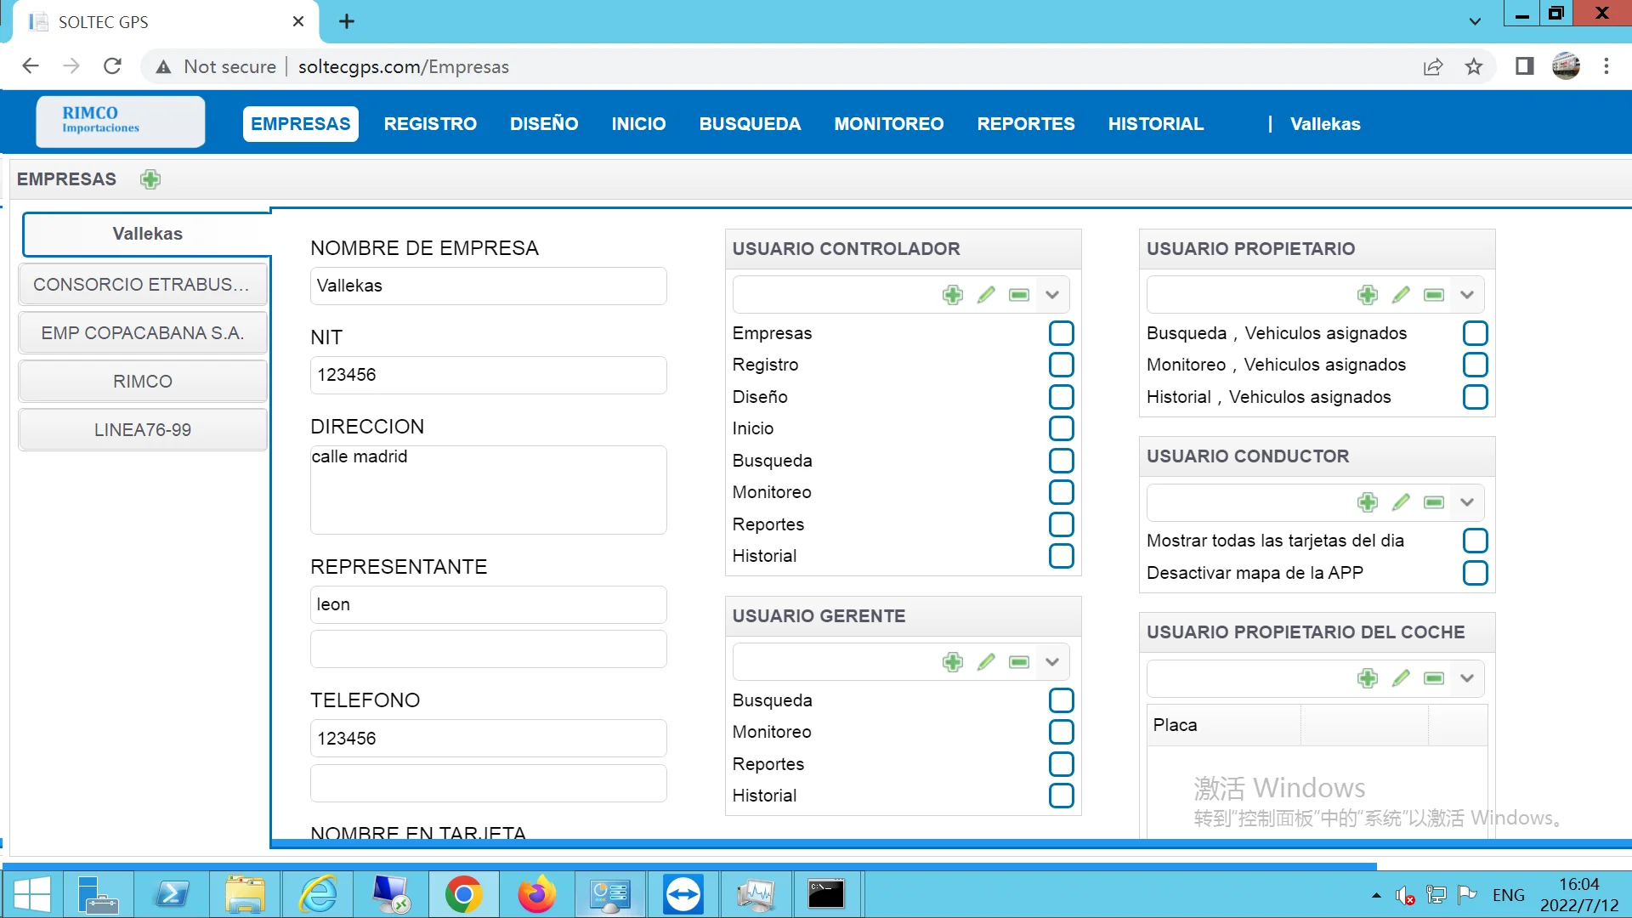Click the NIT input field
Screen dimensions: 1632x918
pos(488,375)
